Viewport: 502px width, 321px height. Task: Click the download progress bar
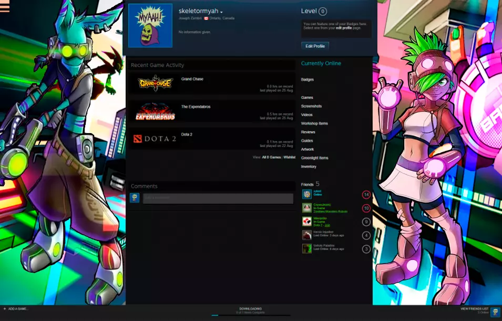tap(250, 315)
